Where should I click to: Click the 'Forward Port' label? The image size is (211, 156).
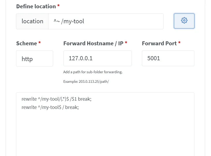(159, 43)
